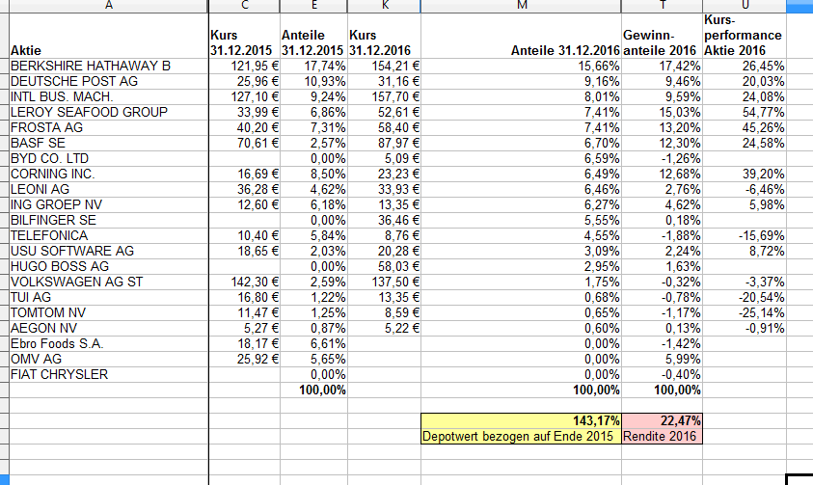Select column M header
The height and width of the screenshot is (485, 813).
tap(521, 6)
